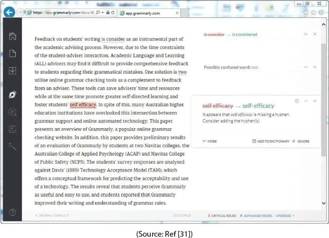Screen dimensions: 329x238
Task: Close the app.grammarly.com tab
Action: 177,13
